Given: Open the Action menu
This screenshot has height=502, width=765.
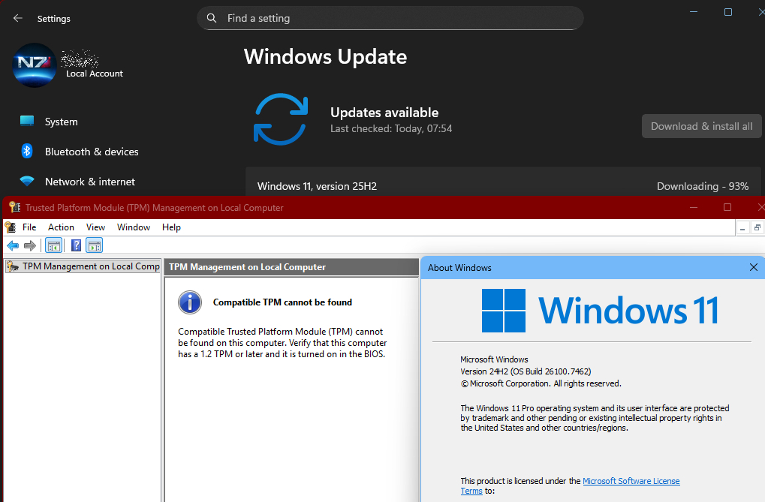Looking at the screenshot, I should click(x=61, y=227).
